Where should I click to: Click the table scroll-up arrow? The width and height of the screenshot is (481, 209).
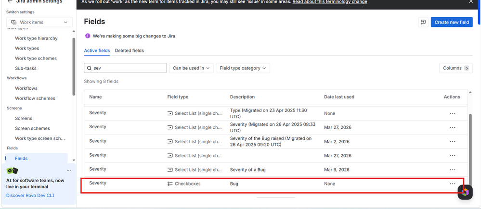click(x=470, y=91)
